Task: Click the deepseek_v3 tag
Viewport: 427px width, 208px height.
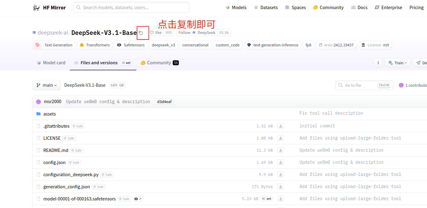Action: tap(163, 45)
